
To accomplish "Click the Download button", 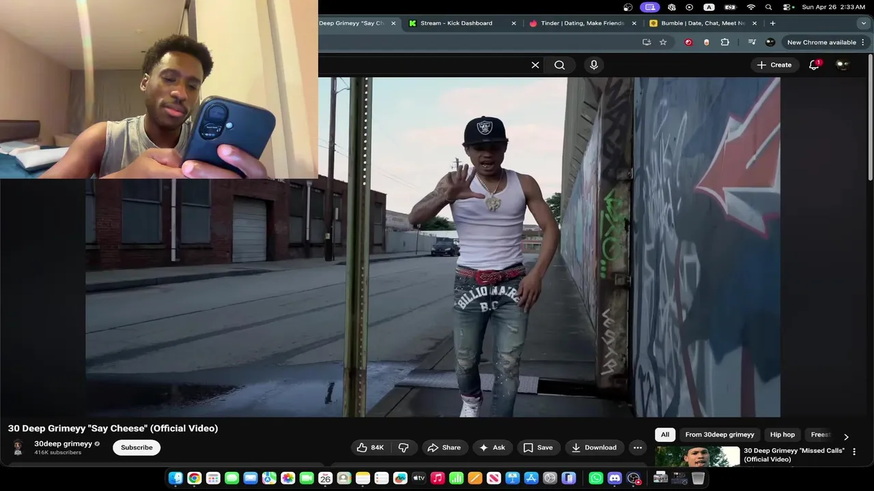I will coord(594,447).
